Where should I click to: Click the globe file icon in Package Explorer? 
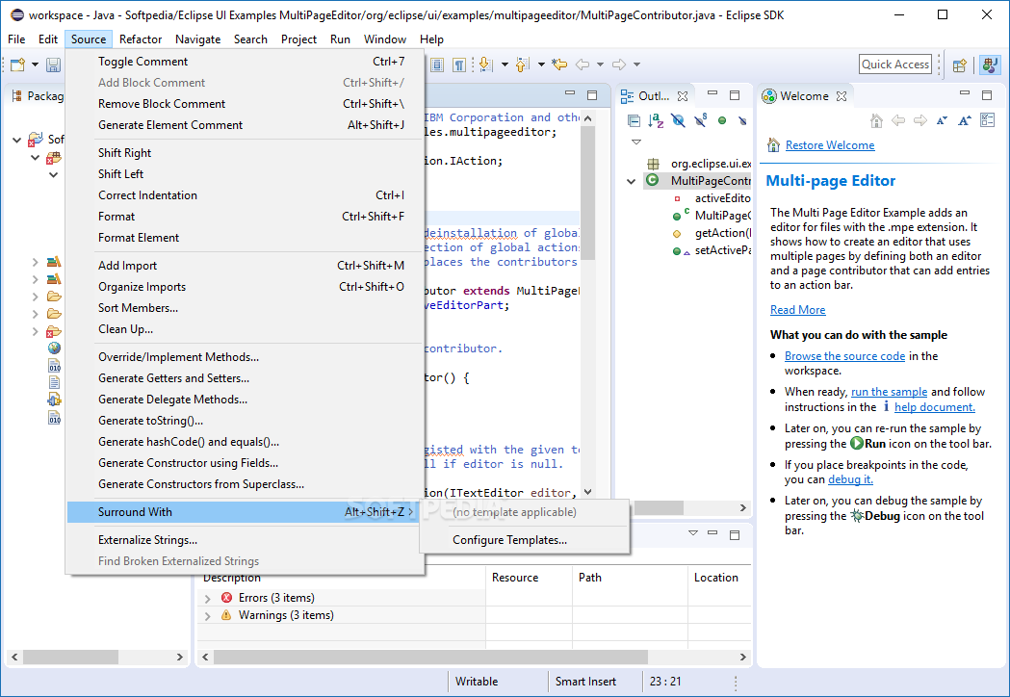point(54,348)
